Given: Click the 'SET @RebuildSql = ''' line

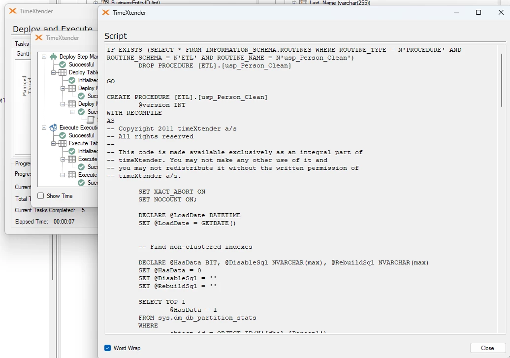Looking at the screenshot, I should pyautogui.click(x=177, y=286).
